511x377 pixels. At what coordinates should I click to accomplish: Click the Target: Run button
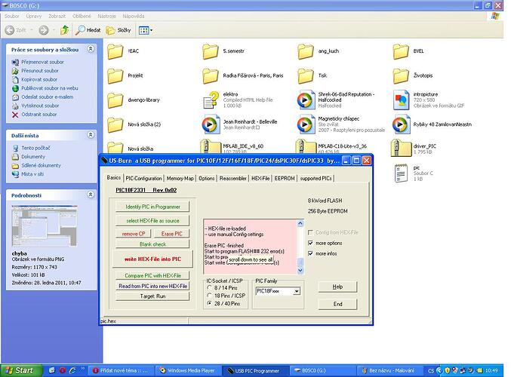coord(152,296)
